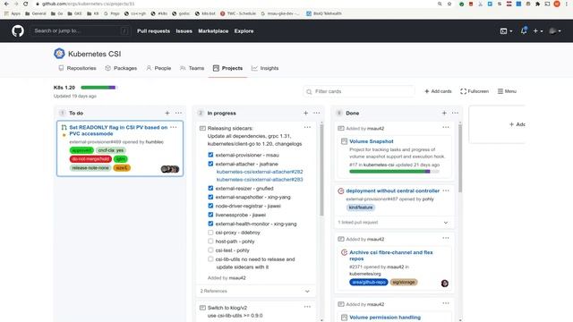Uncheck livenessprobe - jiawei
573x322 pixels.
(x=210, y=215)
